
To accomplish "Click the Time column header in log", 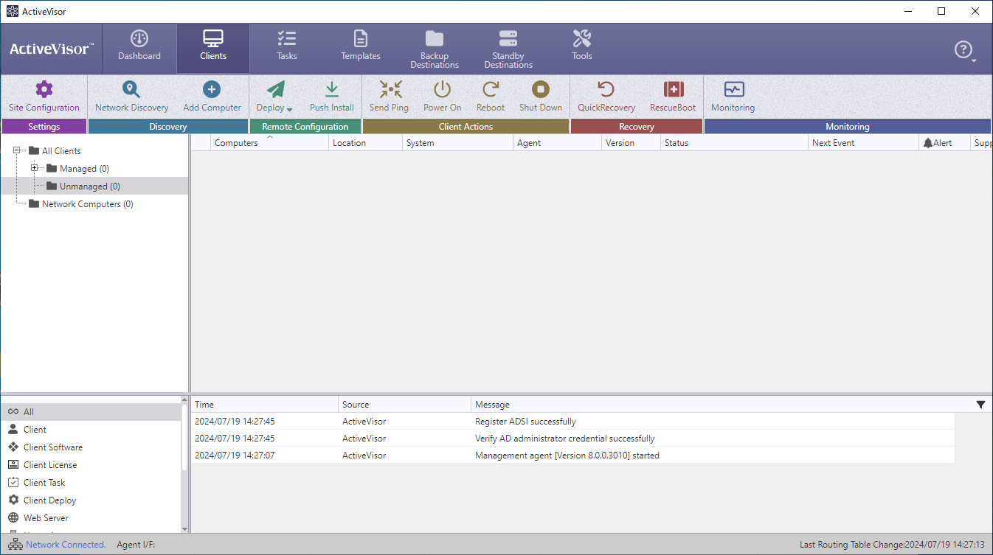I will pyautogui.click(x=265, y=405).
